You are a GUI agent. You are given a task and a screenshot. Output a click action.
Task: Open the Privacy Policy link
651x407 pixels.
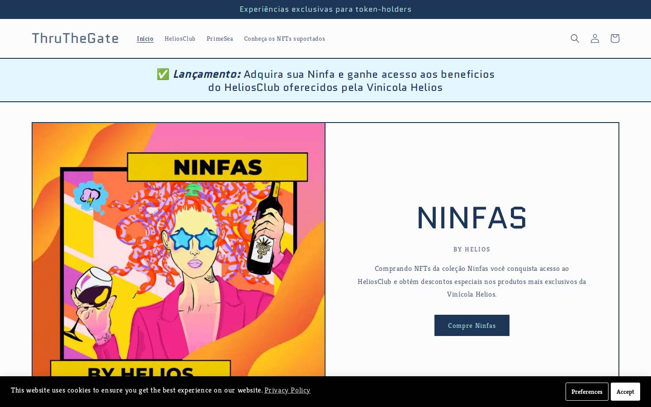287,390
